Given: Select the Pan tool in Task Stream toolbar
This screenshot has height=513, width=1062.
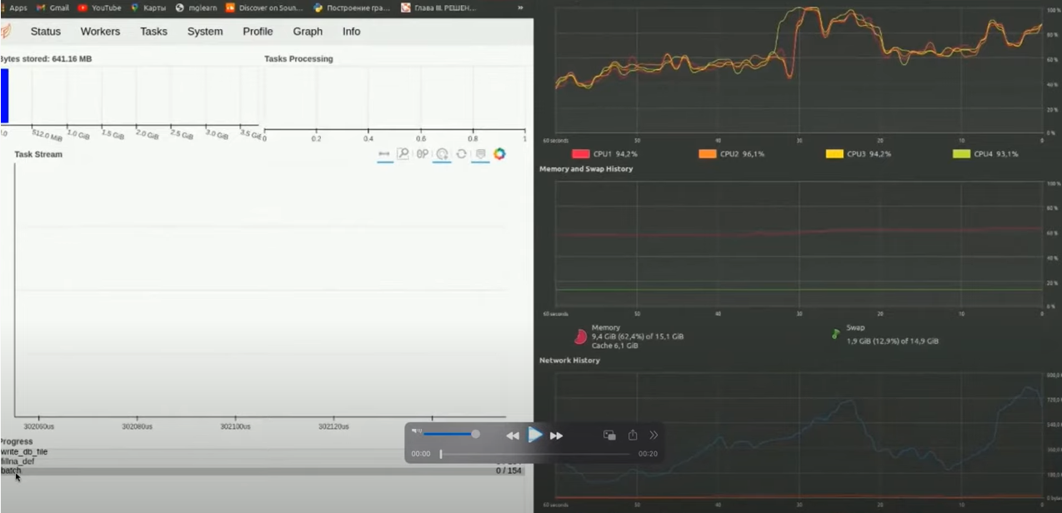Looking at the screenshot, I should pos(384,154).
